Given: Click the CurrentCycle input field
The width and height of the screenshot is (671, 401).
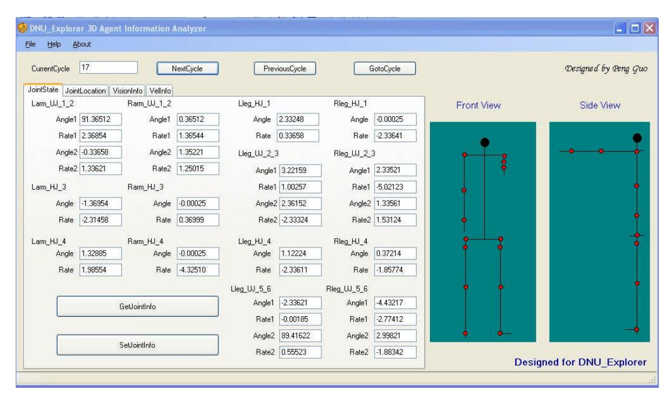Looking at the screenshot, I should [109, 67].
